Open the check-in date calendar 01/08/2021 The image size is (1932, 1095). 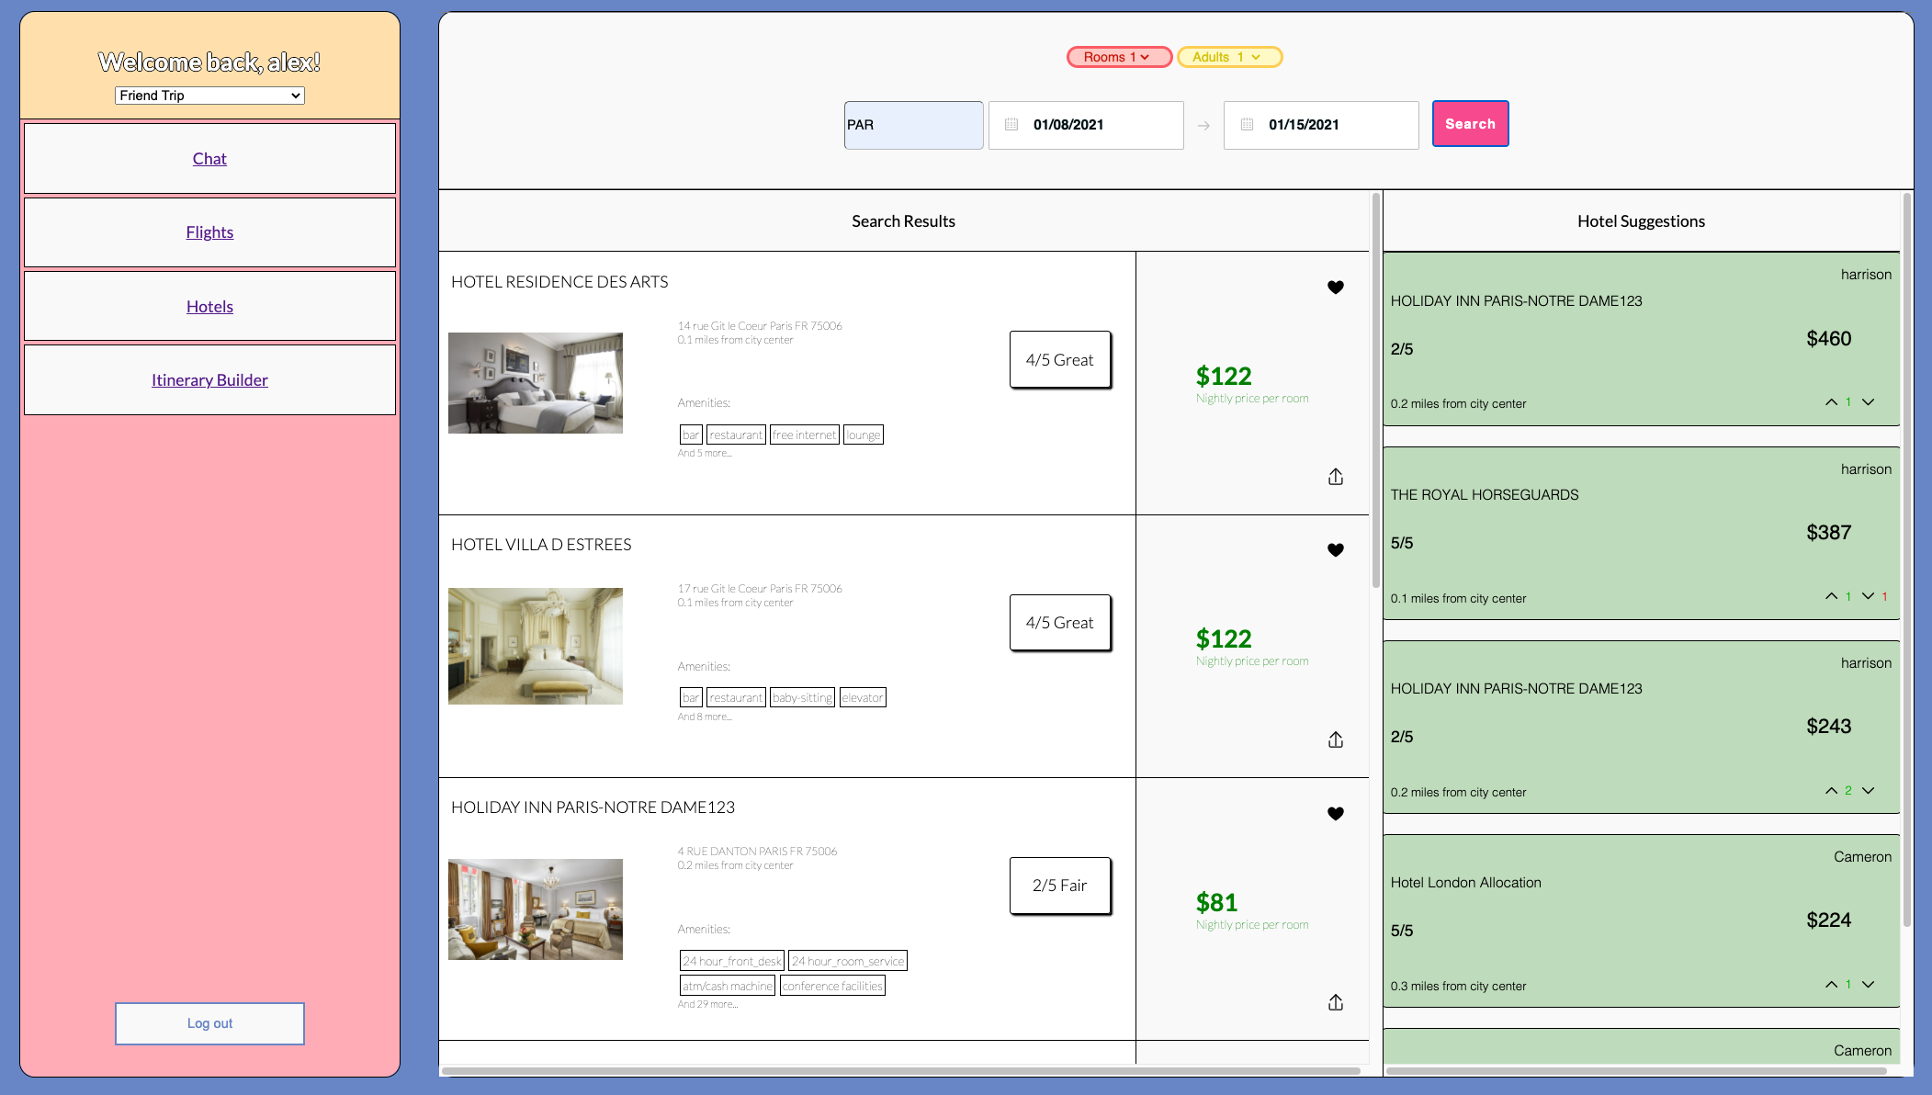point(1086,125)
